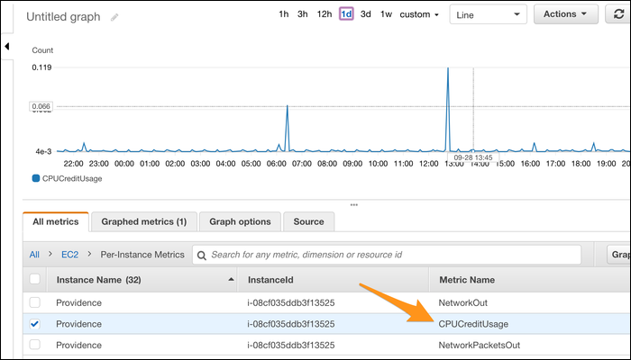Expand the custom time range dropdown
631x360 pixels.
pos(420,14)
